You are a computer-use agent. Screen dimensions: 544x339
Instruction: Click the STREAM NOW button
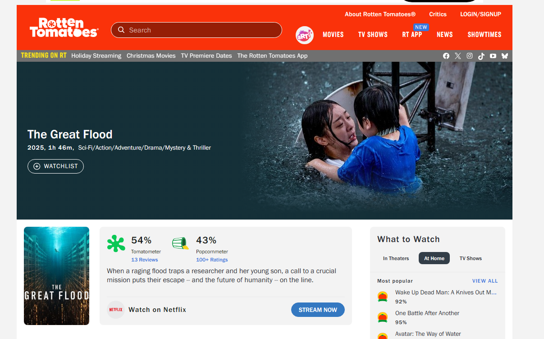[318, 310]
